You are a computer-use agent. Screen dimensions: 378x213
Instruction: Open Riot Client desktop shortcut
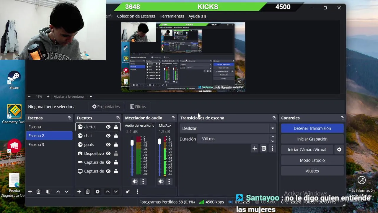pyautogui.click(x=14, y=149)
